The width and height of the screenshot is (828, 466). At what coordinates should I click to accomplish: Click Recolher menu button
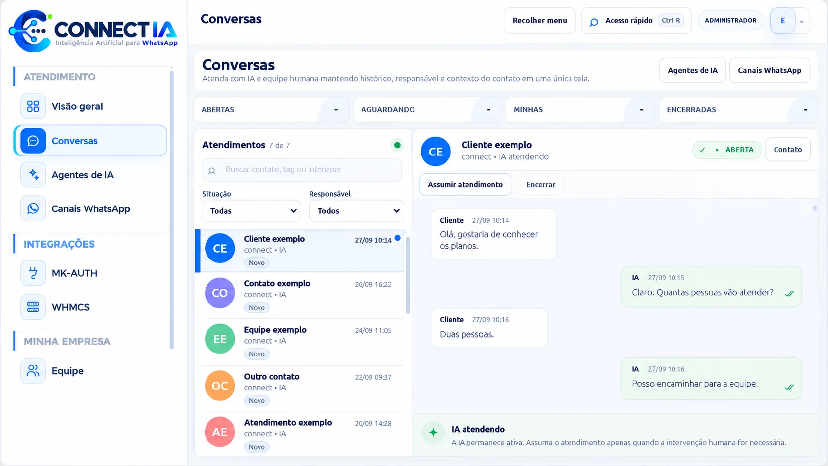(540, 21)
